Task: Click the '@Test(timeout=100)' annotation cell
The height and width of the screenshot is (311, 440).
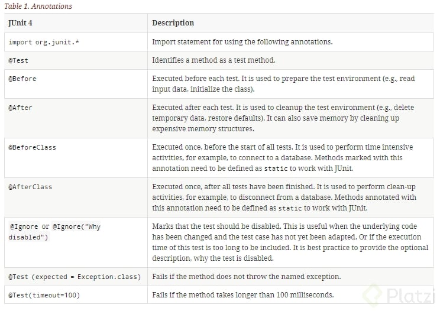Action: [x=44, y=295]
